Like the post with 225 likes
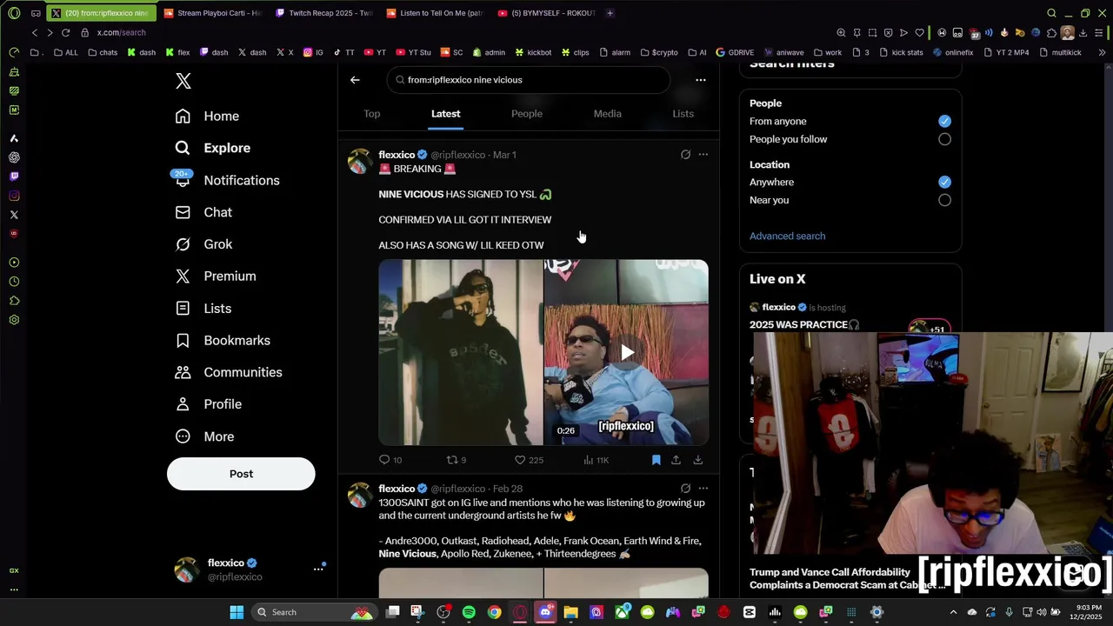 (529, 460)
